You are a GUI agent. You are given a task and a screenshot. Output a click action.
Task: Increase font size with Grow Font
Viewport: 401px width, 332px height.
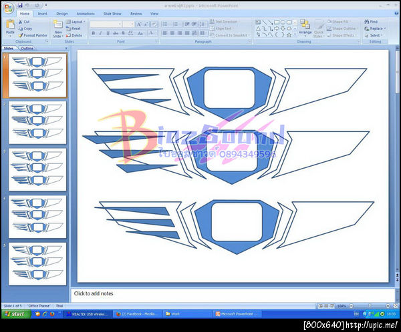coord(139,24)
